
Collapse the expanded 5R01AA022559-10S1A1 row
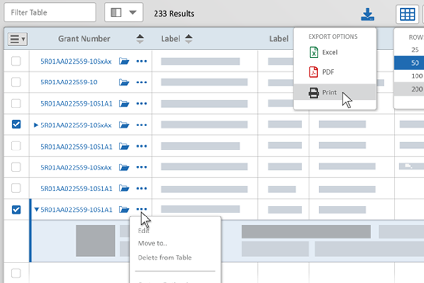pos(37,210)
